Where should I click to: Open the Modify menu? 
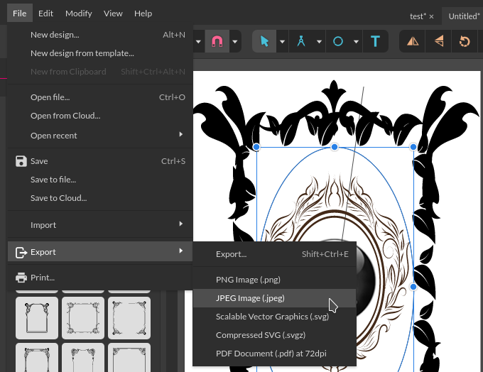[79, 13]
